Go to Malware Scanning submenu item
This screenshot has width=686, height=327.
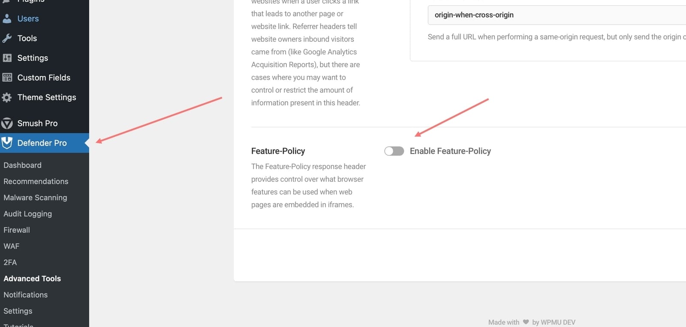tap(35, 198)
